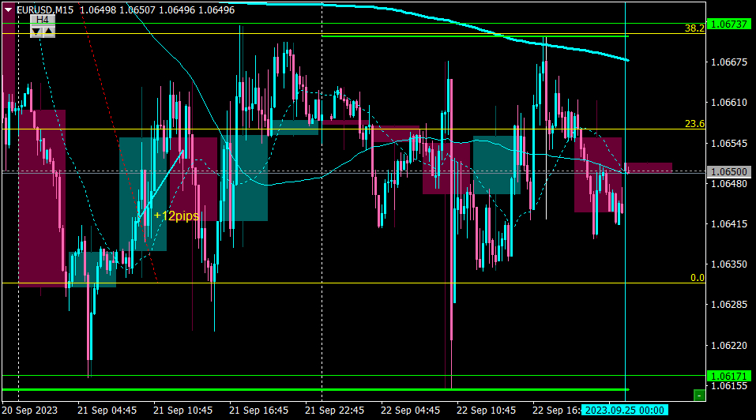Viewport: 756px width, 420px height.
Task: Select the 1.06737 green price label
Action: coord(729,24)
